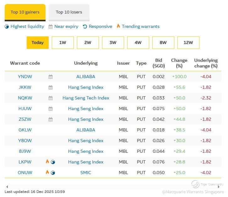
Task: Click the Issuer column header
Action: (x=123, y=63)
